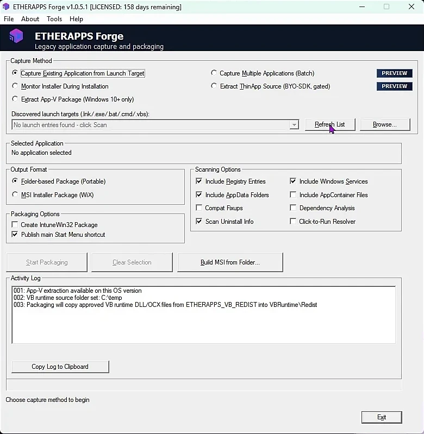The height and width of the screenshot is (434, 424).
Task: Close the ETHERAPPS Forge window
Action: click(411, 7)
